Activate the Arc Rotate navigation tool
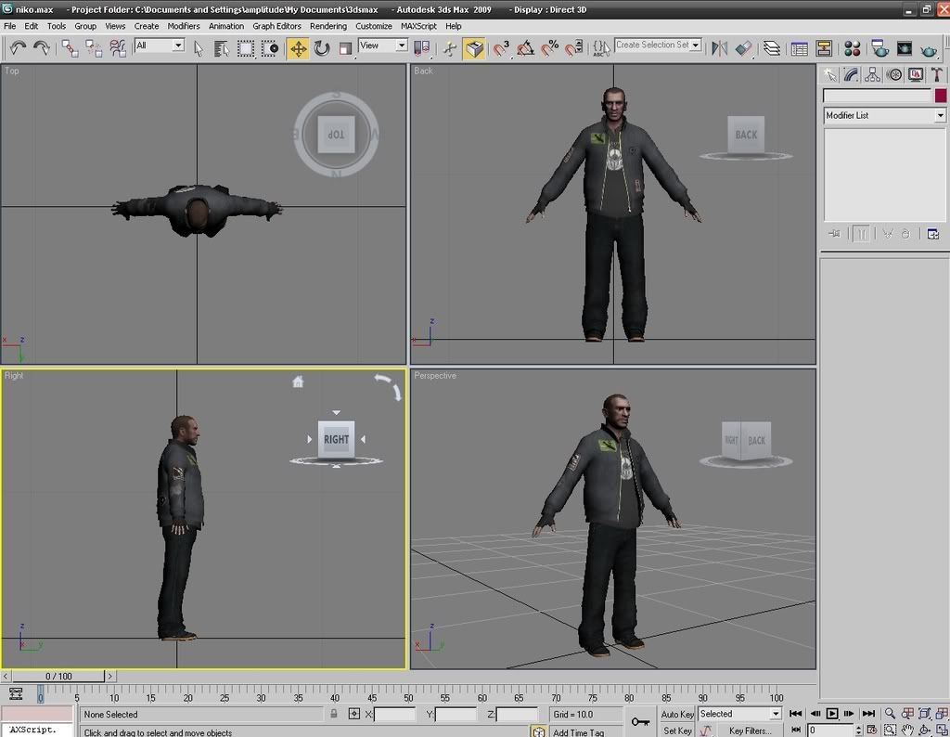The image size is (950, 737). click(925, 731)
